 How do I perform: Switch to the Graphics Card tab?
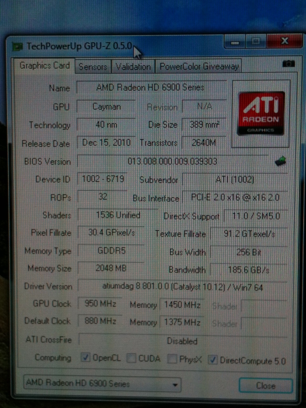[x=45, y=65]
